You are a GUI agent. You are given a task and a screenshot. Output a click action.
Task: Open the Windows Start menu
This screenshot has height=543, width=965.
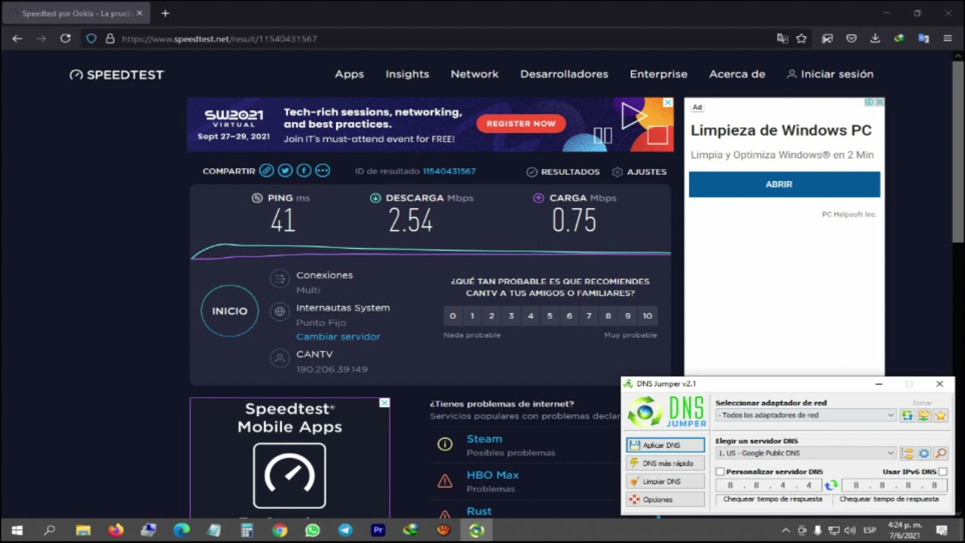pyautogui.click(x=17, y=530)
